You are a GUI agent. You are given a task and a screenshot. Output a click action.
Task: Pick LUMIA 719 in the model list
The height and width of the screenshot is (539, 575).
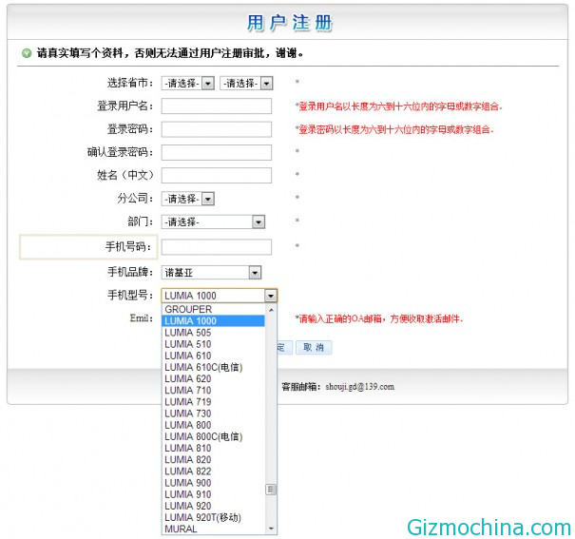coord(213,402)
